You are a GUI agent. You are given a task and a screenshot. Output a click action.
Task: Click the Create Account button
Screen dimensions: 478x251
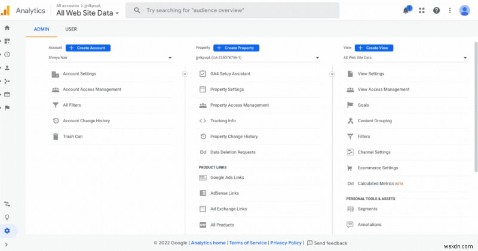pyautogui.click(x=88, y=48)
